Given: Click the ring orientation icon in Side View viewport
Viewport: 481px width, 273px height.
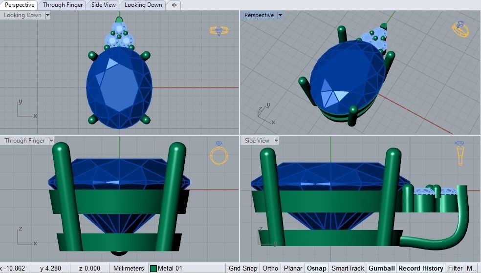Looking at the screenshot, I should click(x=459, y=153).
